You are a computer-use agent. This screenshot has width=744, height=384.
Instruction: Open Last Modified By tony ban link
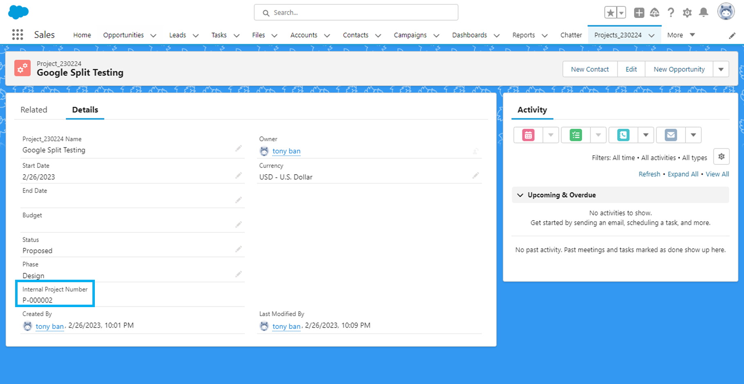coord(286,326)
